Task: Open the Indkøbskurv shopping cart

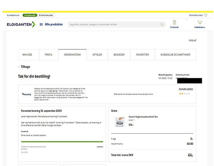Action: [x=199, y=22]
